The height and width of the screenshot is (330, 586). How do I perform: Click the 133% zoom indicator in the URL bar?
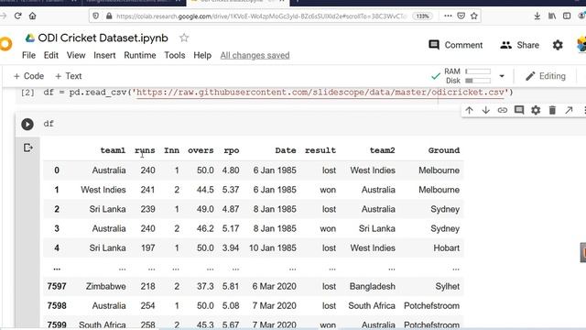(422, 16)
